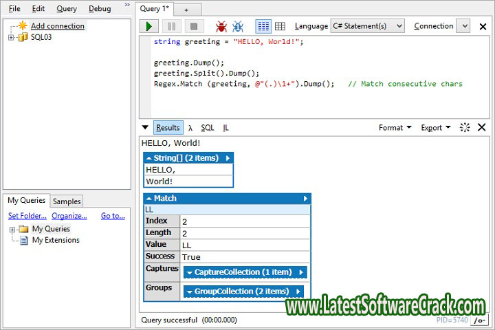Click the Success value True
Viewport: 495px width, 330px height.
[x=191, y=257]
